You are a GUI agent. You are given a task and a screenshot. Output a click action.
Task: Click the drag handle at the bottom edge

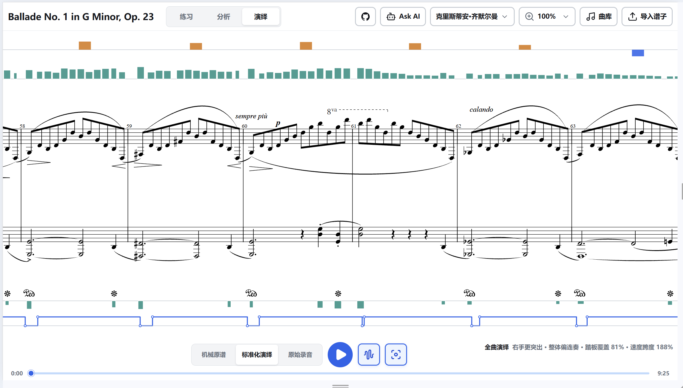click(340, 386)
